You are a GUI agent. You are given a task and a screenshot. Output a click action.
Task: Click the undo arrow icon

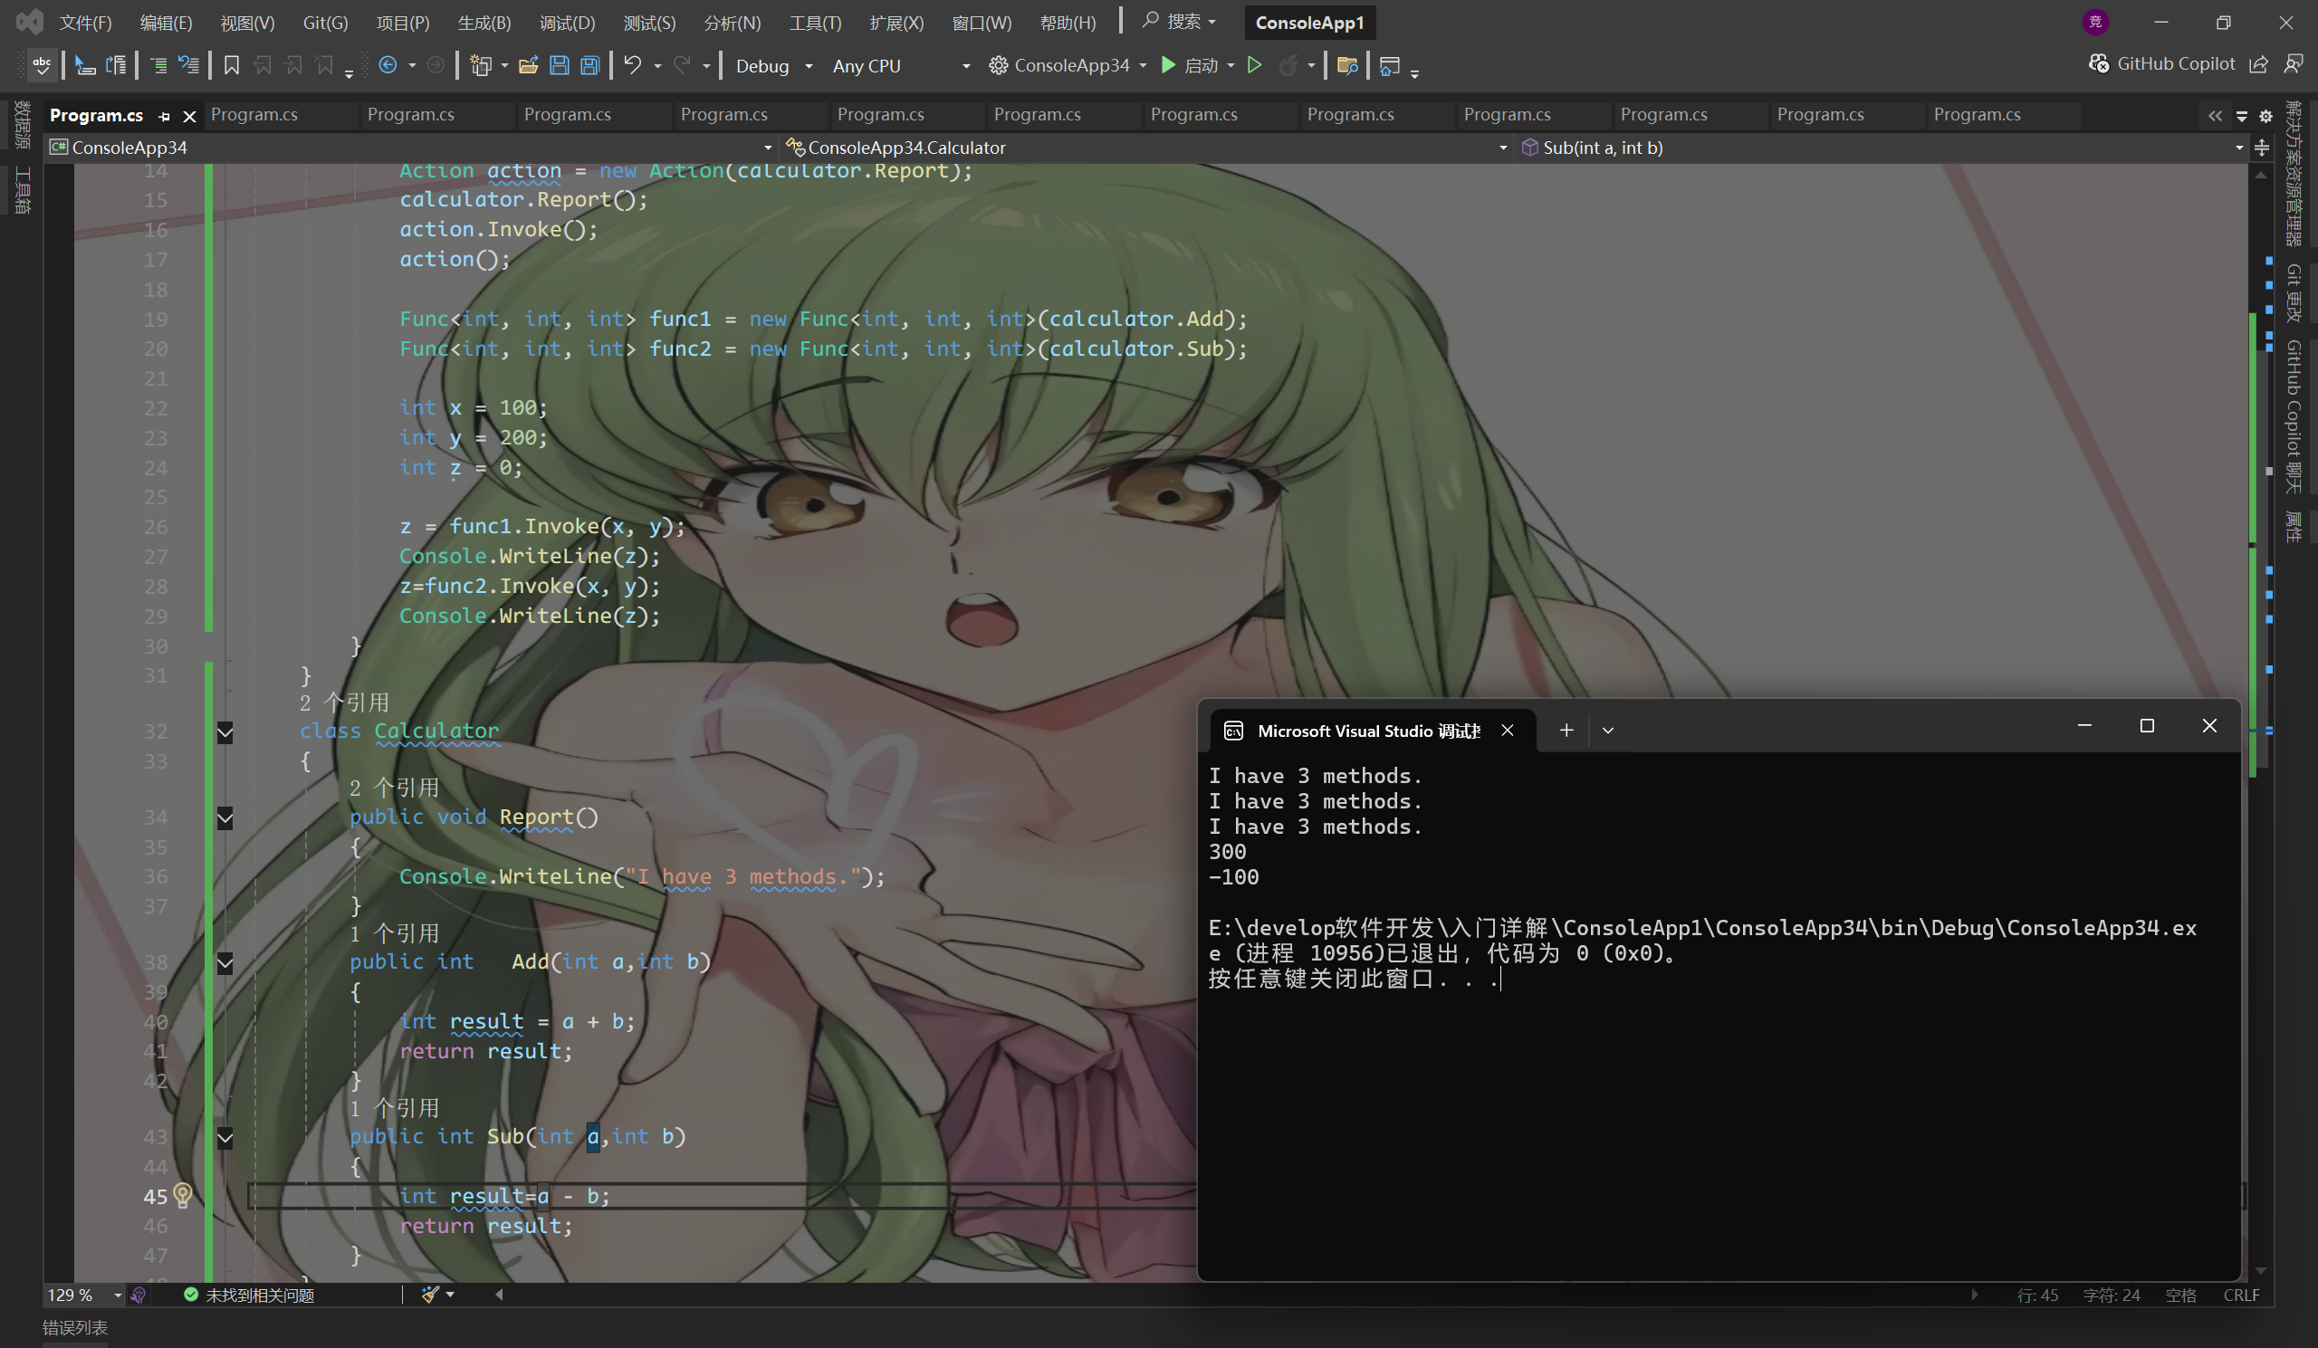[633, 65]
